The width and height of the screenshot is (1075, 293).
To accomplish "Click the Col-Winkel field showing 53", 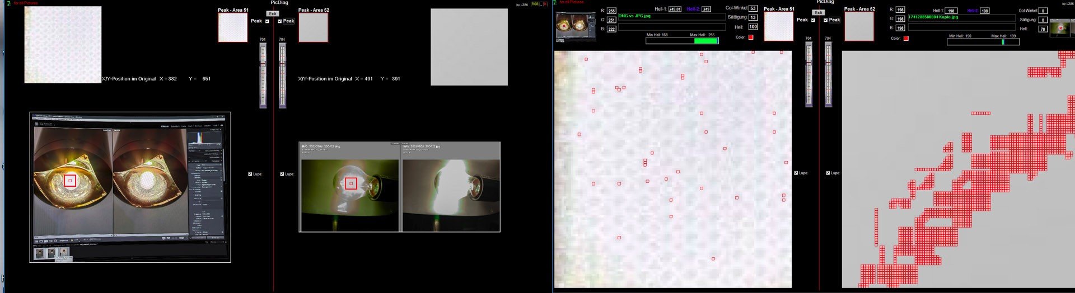I will point(753,8).
